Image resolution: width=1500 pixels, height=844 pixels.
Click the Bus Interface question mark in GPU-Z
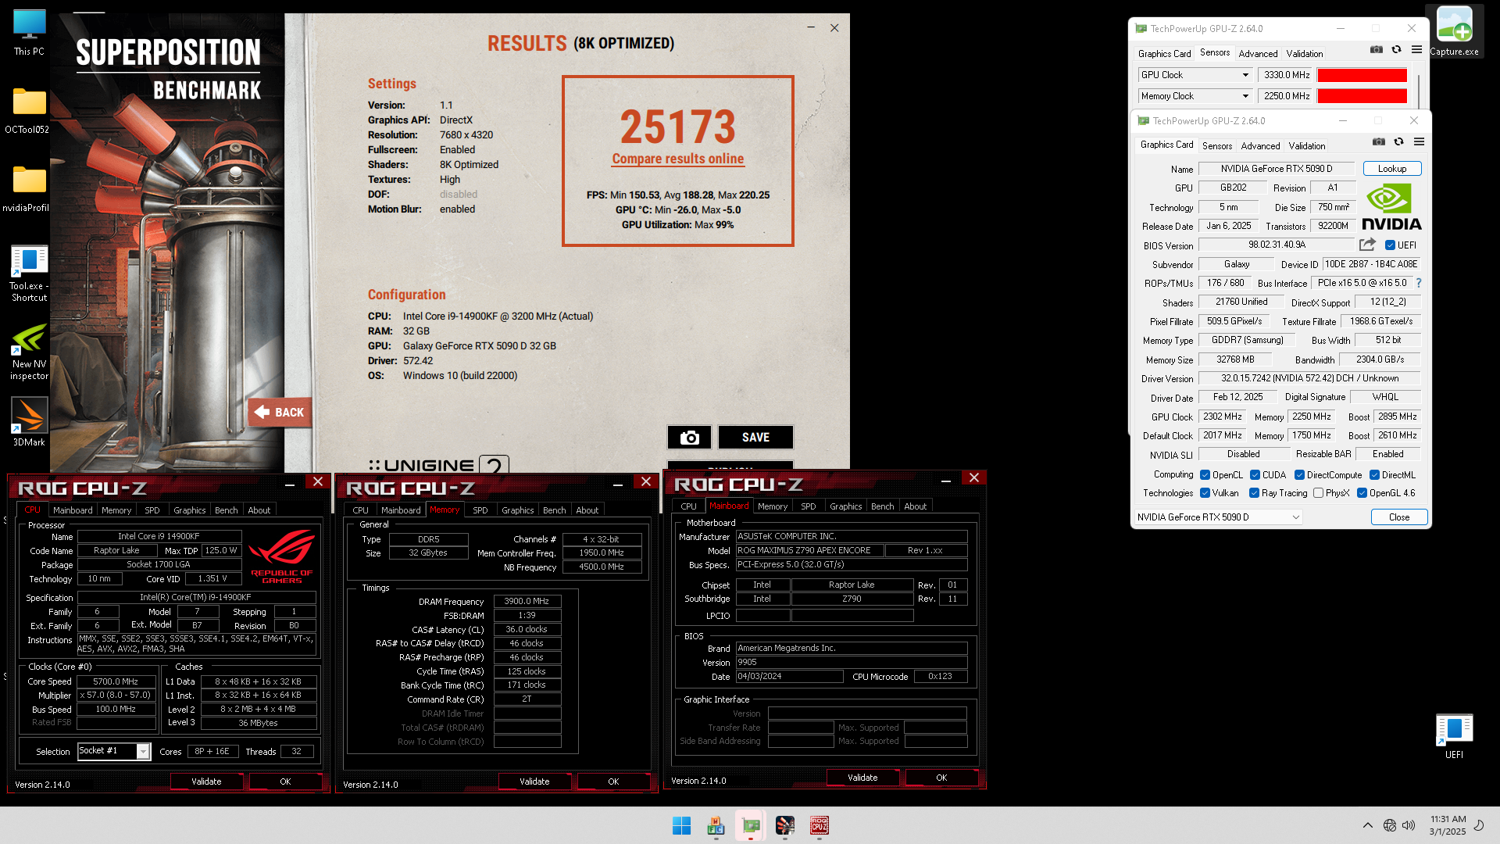click(x=1419, y=283)
